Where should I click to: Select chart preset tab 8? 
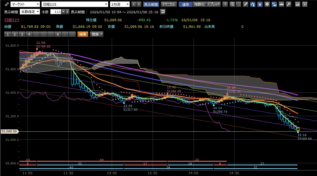(57, 34)
